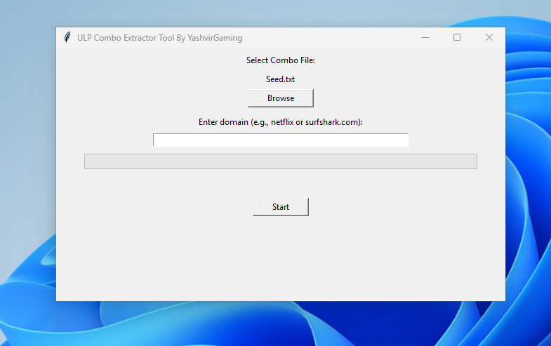Viewport: 551px width, 346px height.
Task: Minimize the ULP Combo Extractor window
Action: point(425,37)
